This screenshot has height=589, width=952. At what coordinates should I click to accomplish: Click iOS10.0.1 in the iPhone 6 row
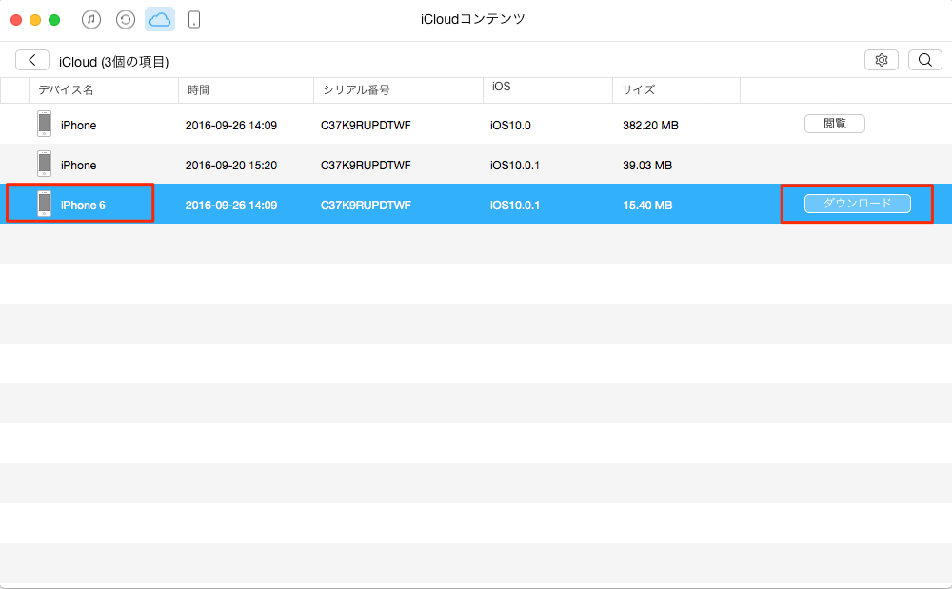(515, 205)
